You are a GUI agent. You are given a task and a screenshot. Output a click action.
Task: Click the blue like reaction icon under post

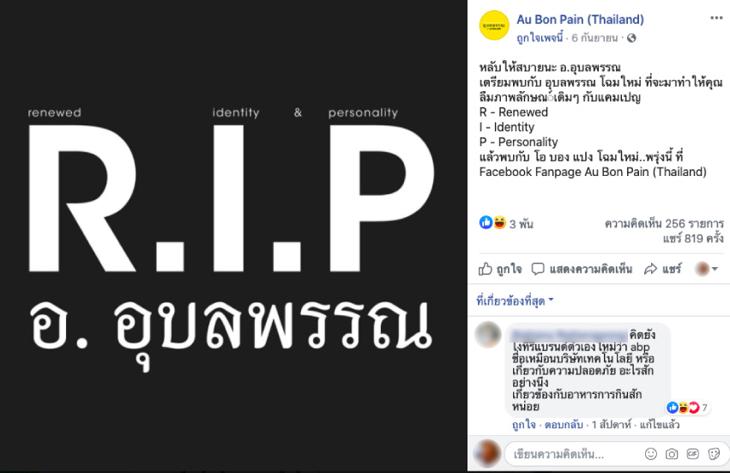[486, 222]
